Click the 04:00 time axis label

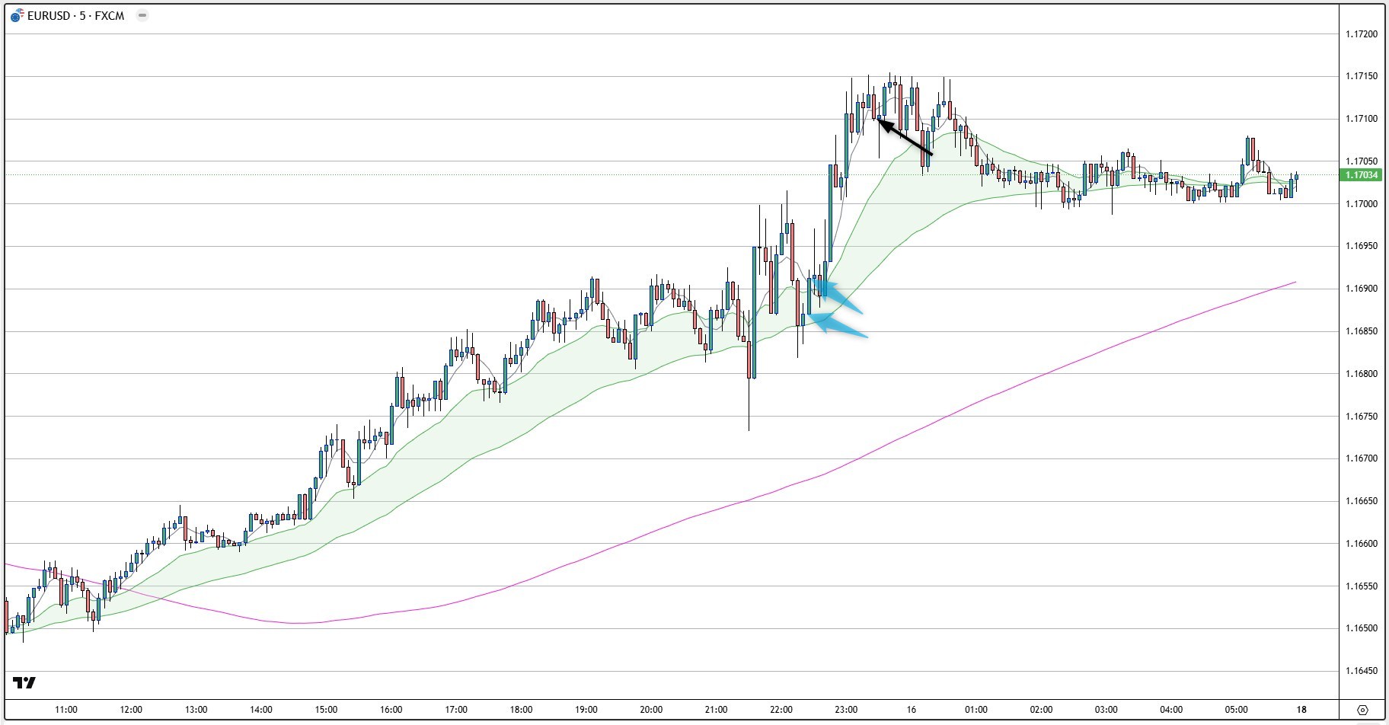pyautogui.click(x=1171, y=710)
